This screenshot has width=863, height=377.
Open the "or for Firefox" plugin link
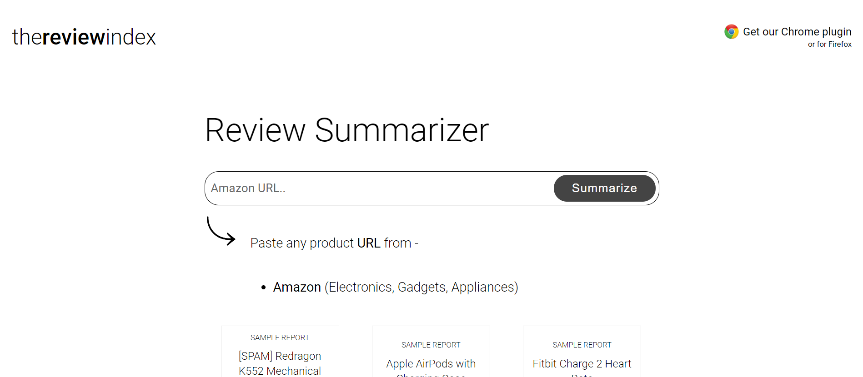(829, 44)
